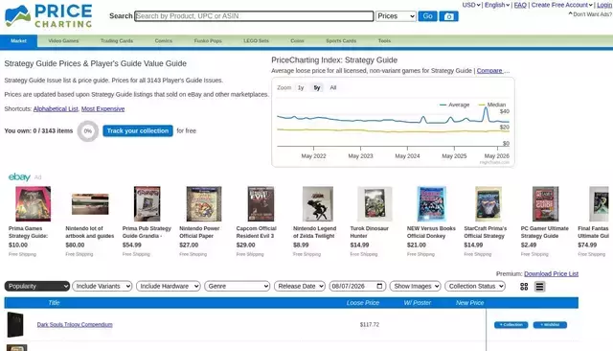Image resolution: width=613 pixels, height=351 pixels.
Task: Switch to grid view icon
Action: [x=524, y=287]
